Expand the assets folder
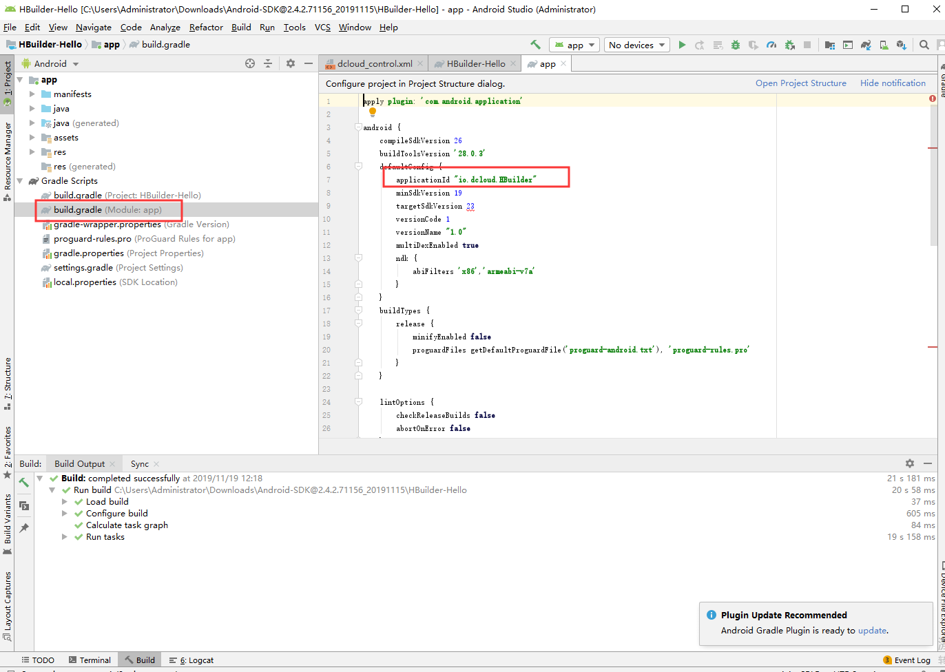Image resolution: width=945 pixels, height=672 pixels. point(32,138)
